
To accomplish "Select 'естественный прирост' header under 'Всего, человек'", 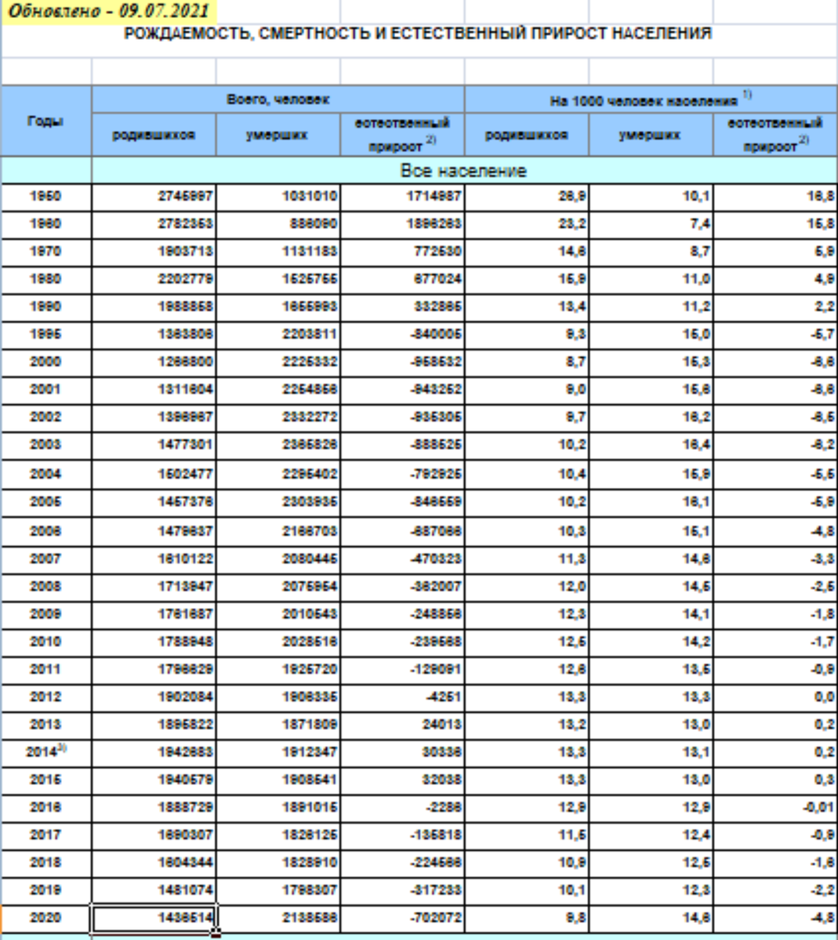I will click(402, 135).
